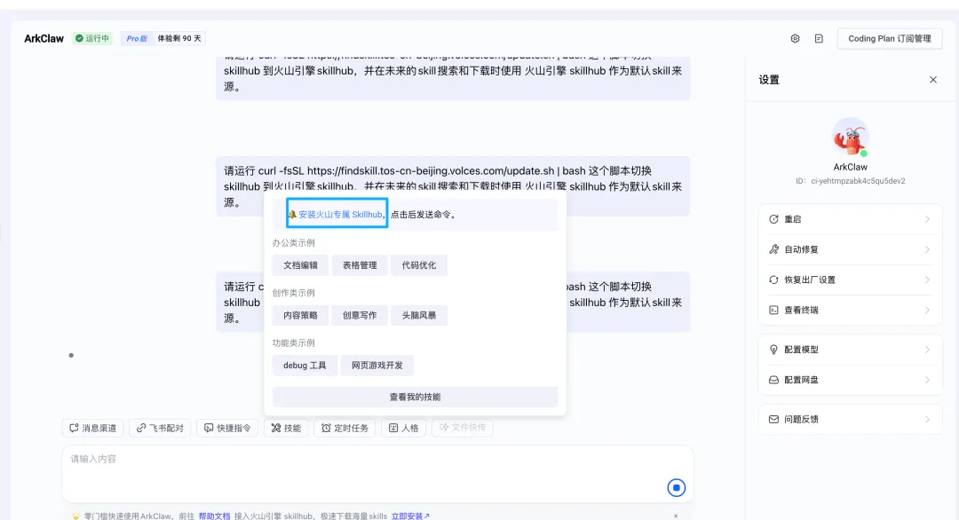This screenshot has width=959, height=520.
Task: Click the 立即安装 link in tip bar
Action: coord(410,516)
